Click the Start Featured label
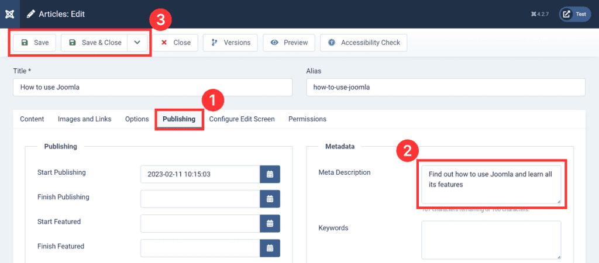Image resolution: width=599 pixels, height=263 pixels. pos(59,222)
